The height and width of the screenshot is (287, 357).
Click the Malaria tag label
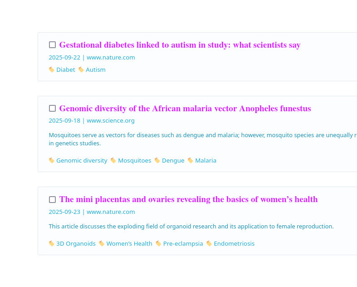coord(205,160)
